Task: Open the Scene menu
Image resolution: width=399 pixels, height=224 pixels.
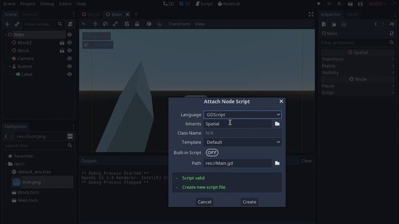Action: pos(9,4)
